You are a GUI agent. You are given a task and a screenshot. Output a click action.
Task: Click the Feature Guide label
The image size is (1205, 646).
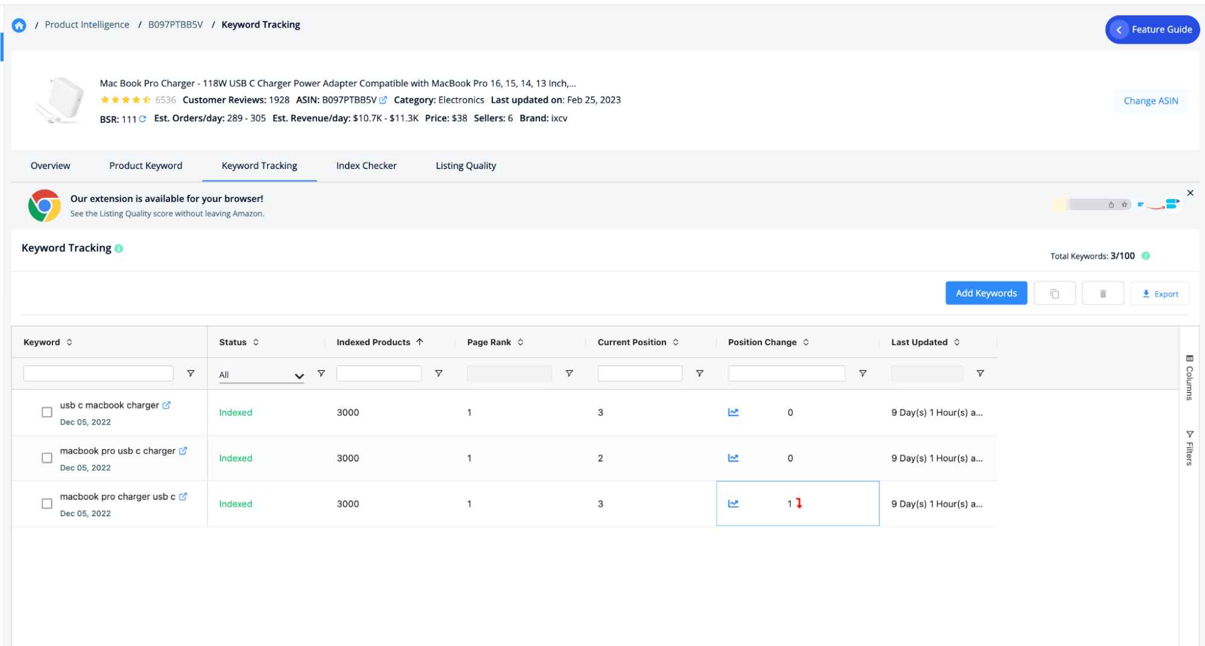pyautogui.click(x=1162, y=30)
